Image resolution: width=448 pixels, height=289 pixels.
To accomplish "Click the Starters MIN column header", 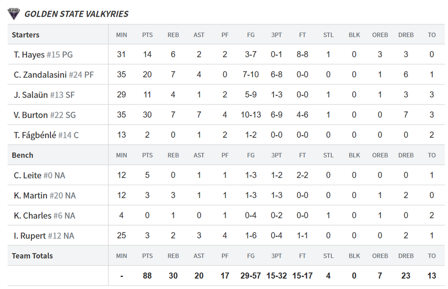I will (122, 35).
